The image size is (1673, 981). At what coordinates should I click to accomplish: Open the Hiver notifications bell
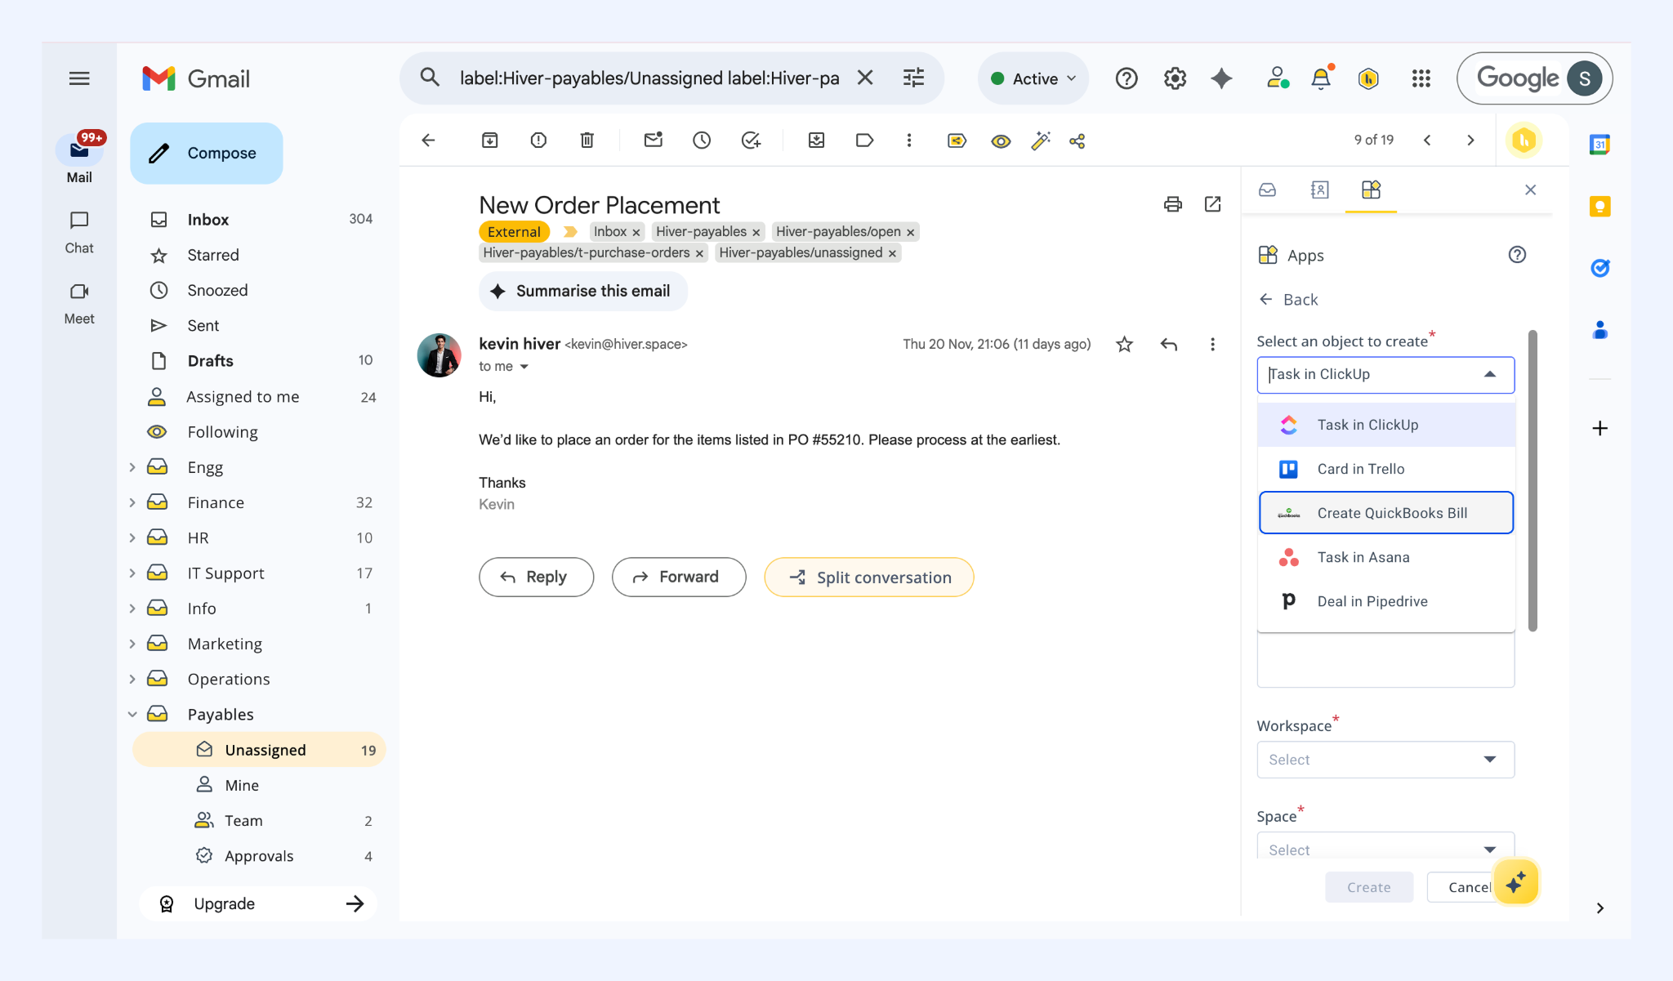tap(1321, 78)
